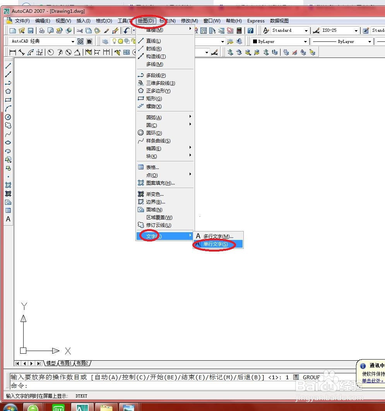Open the ISO-25 dimension style dropdown
385x411 pixels.
click(356, 31)
